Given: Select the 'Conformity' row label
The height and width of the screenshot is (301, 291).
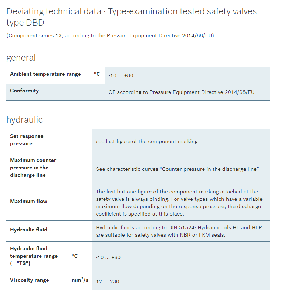Looking at the screenshot, I should pos(24,91).
